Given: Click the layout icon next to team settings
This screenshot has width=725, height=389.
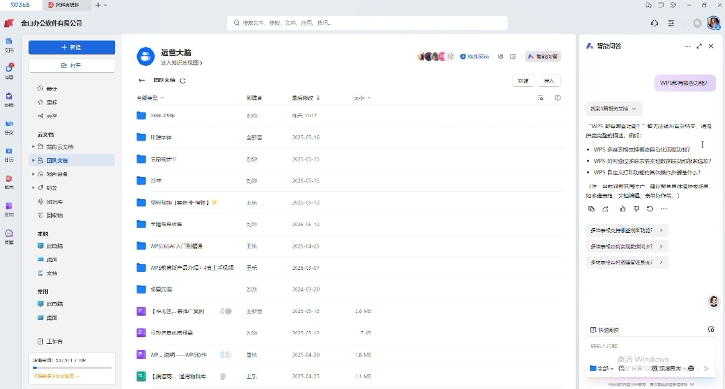Looking at the screenshot, I should (x=512, y=57).
